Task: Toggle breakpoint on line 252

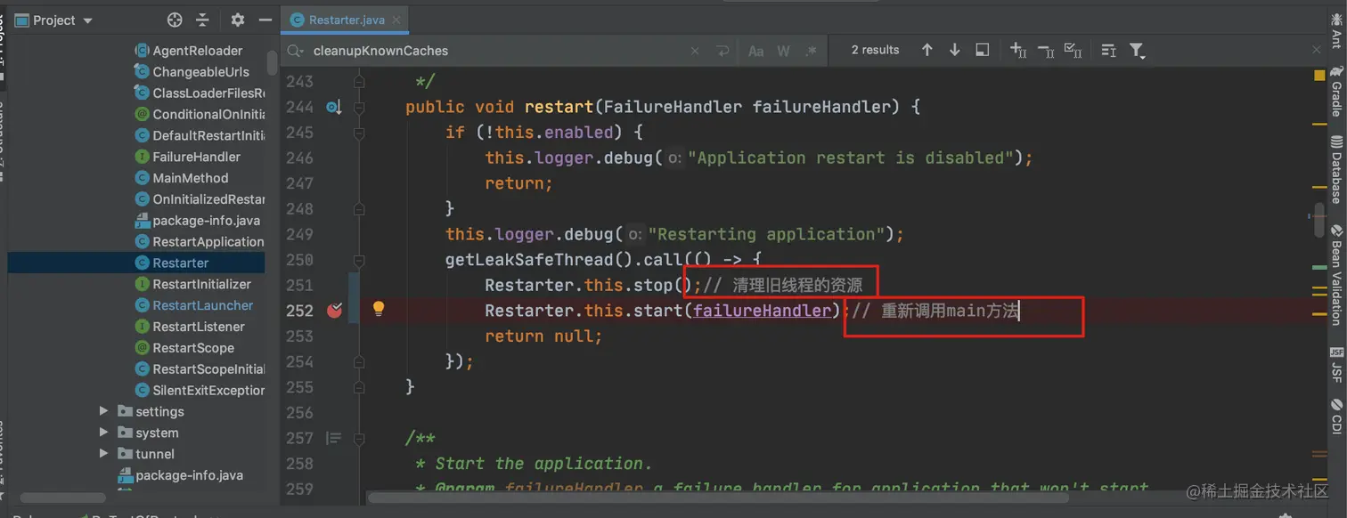Action: (335, 310)
